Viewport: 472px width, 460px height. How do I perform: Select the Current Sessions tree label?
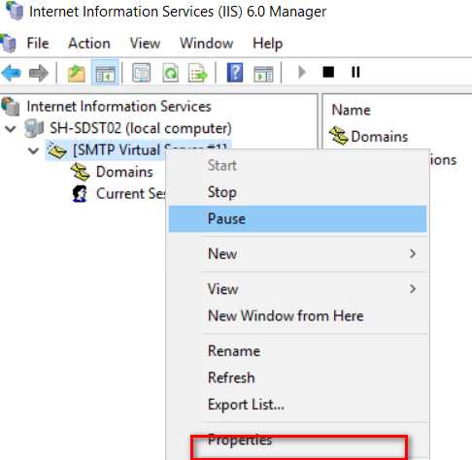(131, 193)
